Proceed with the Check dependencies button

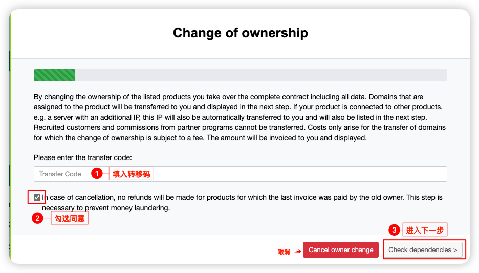[423, 250]
